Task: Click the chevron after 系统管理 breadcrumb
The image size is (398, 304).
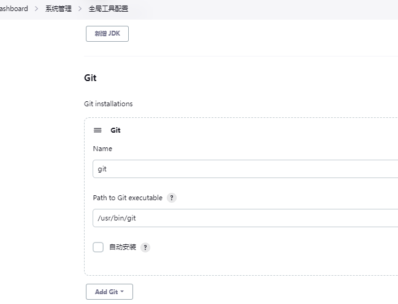Action: pos(80,9)
